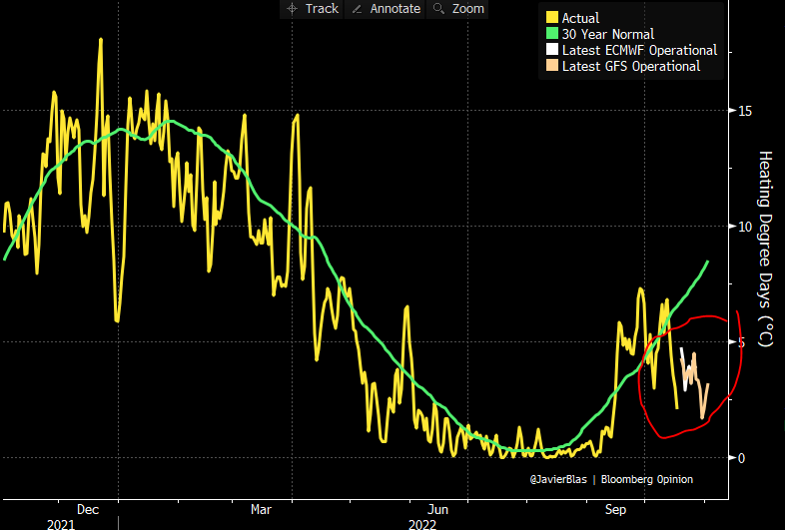Select Latest ECMWF Operational legend label
This screenshot has width=785, height=530.
639,50
